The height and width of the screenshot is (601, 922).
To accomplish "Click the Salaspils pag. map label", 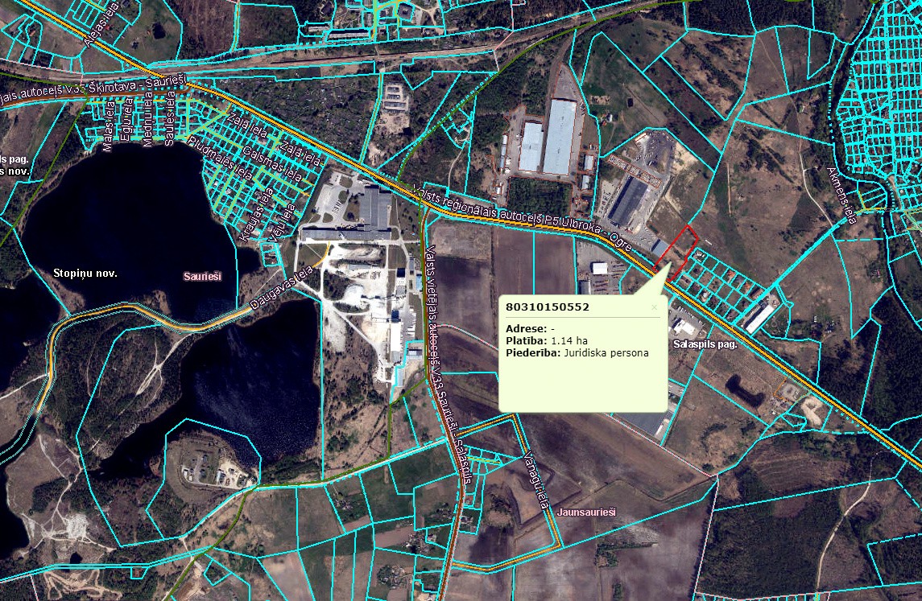I will 708,344.
